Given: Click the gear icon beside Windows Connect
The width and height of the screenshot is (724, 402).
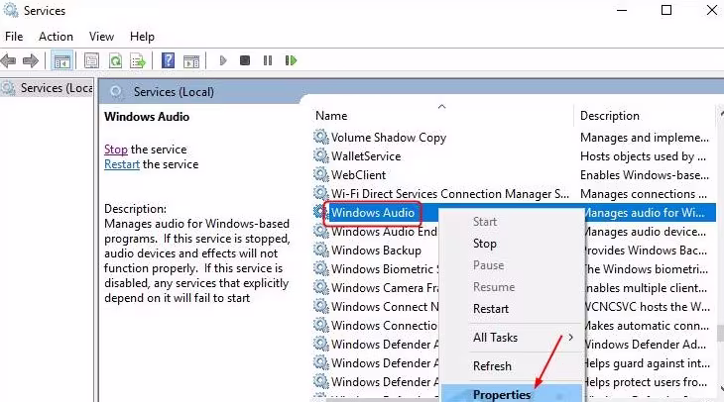Looking at the screenshot, I should pos(320,307).
